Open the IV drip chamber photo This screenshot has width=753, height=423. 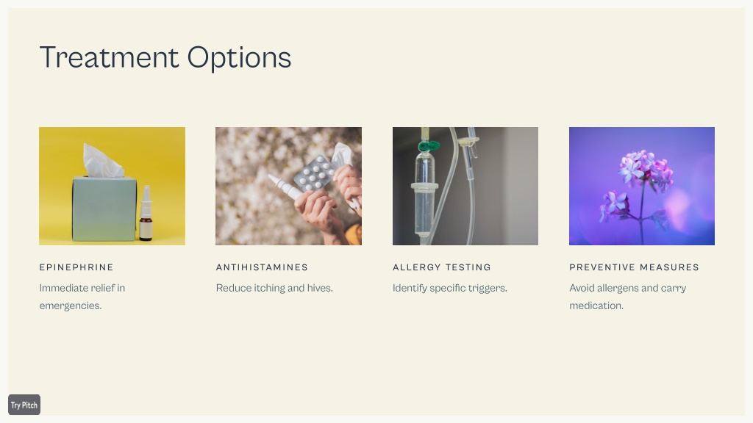point(465,186)
